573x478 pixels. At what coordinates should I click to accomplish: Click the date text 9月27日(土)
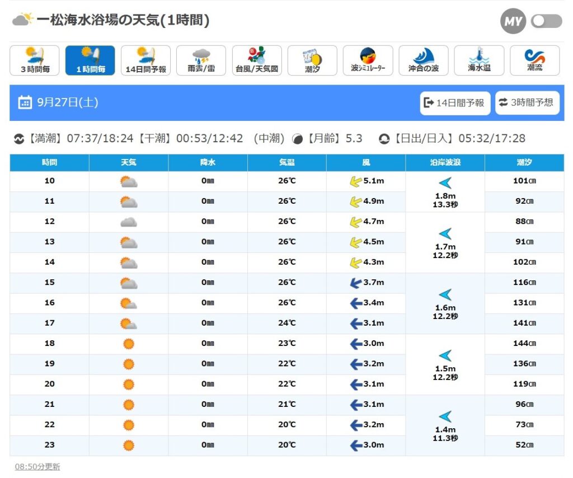tap(68, 102)
